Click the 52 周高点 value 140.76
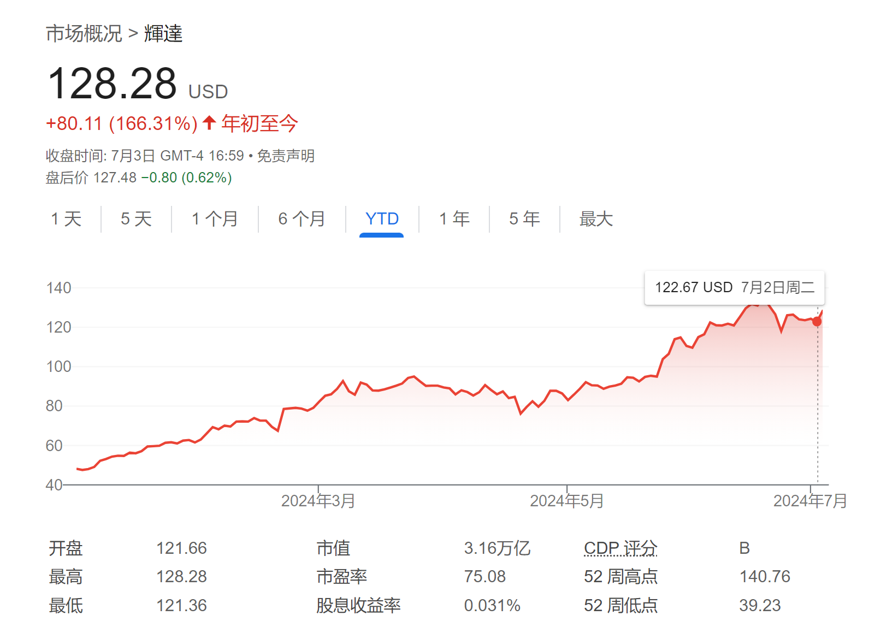The image size is (869, 633). tap(765, 577)
